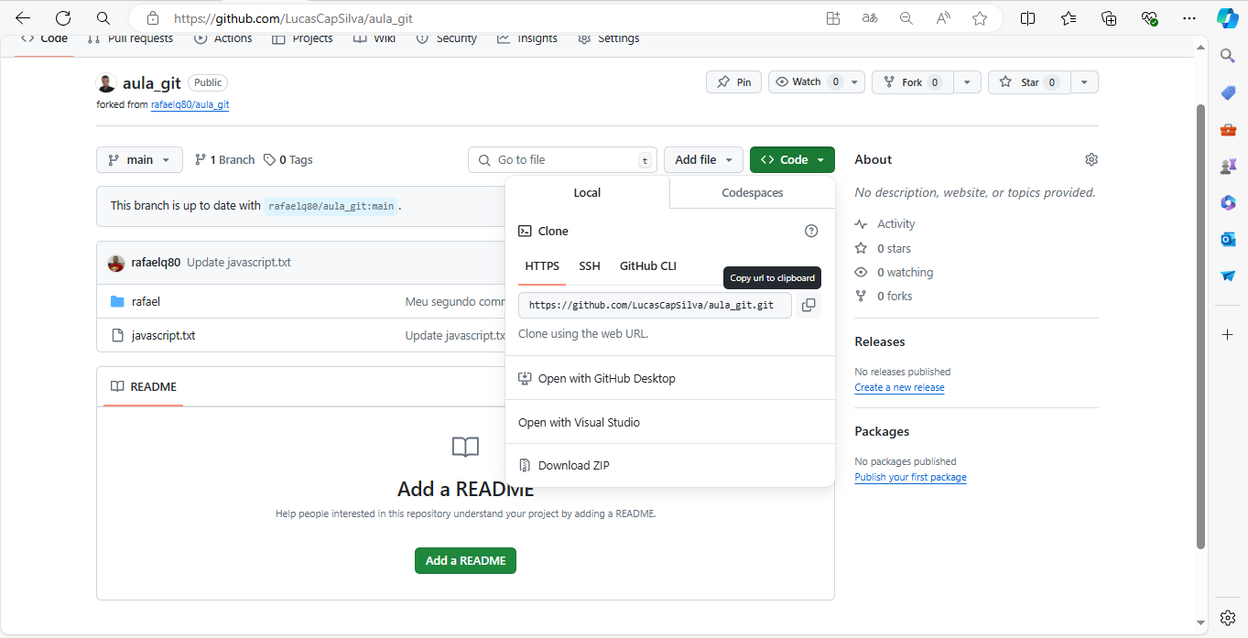Image resolution: width=1248 pixels, height=638 pixels.
Task: Open sidebar Drop paper plane icon
Action: [x=1228, y=276]
